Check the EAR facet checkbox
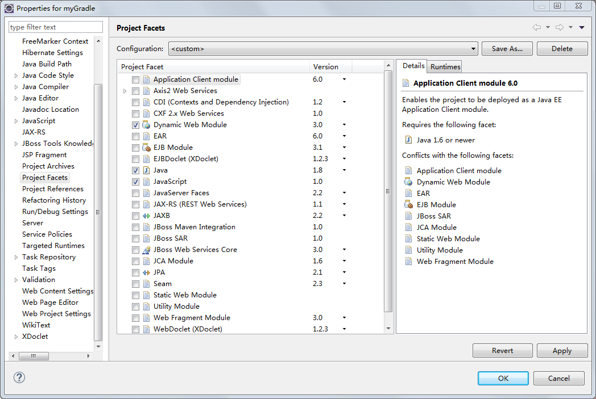Viewport: 596px width, 399px height. tap(135, 137)
